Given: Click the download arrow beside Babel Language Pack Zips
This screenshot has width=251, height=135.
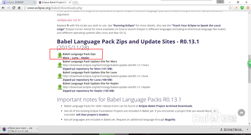Looking at the screenshot, I should [60, 55].
